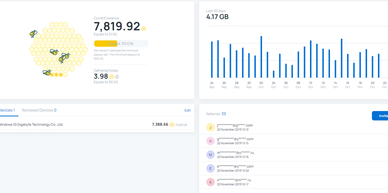Click the beehive illustration
Viewport: 388px width, 193px height.
tap(58, 49)
